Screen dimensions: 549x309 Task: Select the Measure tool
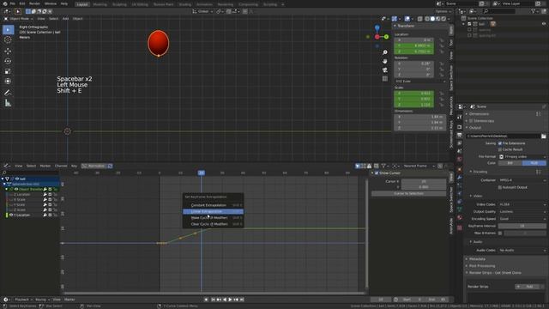click(8, 103)
